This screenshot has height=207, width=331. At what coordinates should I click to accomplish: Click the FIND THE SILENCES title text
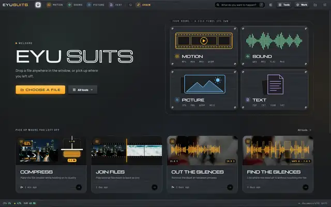pyautogui.click(x=274, y=172)
